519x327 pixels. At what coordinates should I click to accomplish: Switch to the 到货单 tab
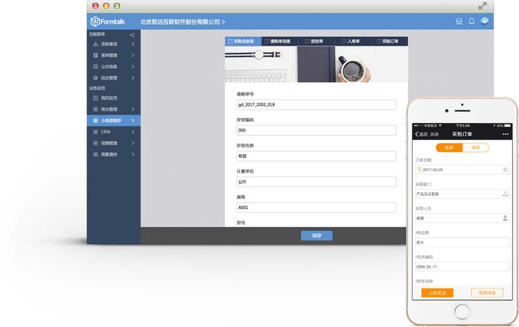(316, 41)
